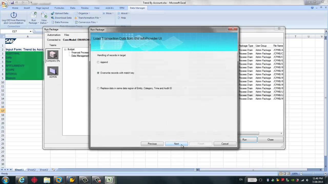Click Close button in Run Package window
328x184 pixels.
pos(270,140)
